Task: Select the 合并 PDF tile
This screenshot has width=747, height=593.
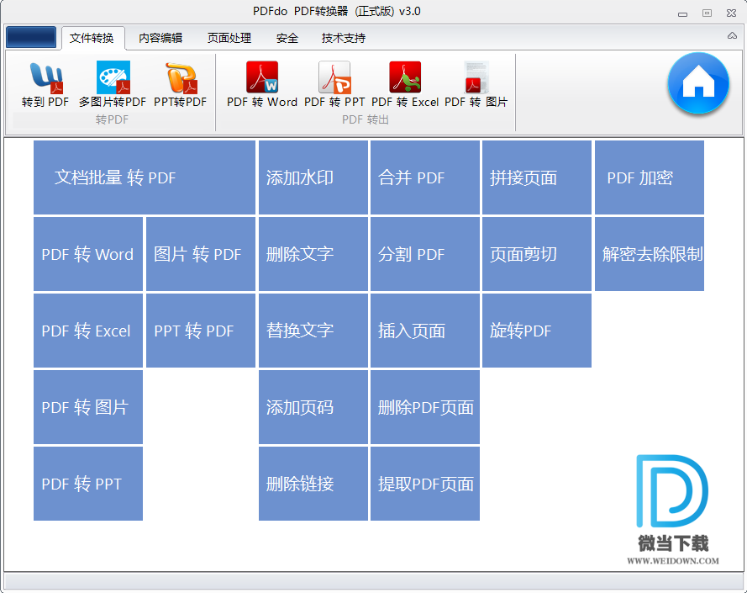Action: 425,177
